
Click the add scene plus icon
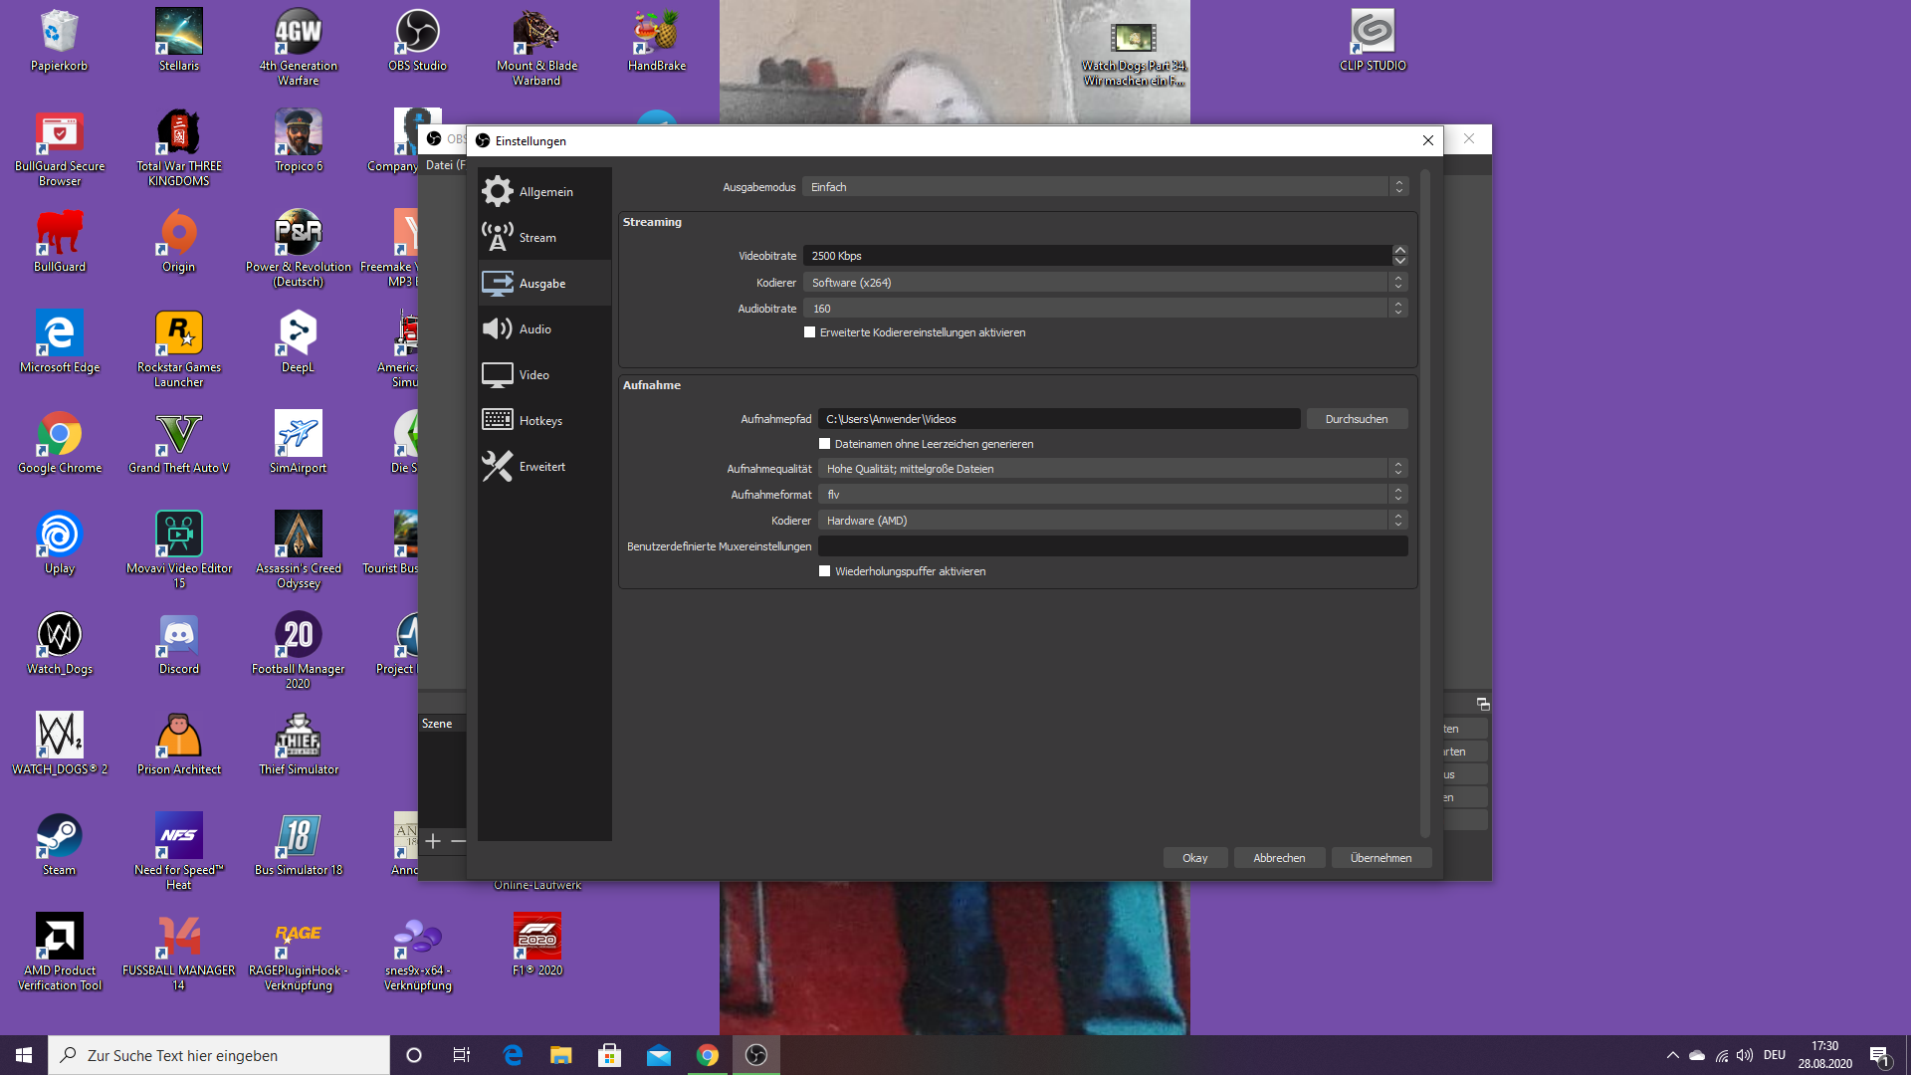click(x=433, y=841)
